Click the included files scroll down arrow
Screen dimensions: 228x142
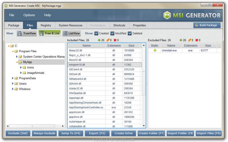tap(144, 126)
